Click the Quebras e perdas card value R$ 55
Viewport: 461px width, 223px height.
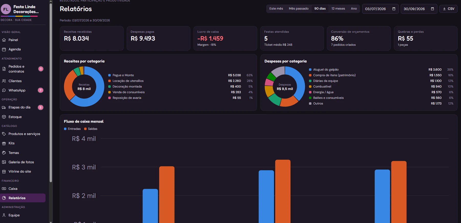pyautogui.click(x=405, y=39)
